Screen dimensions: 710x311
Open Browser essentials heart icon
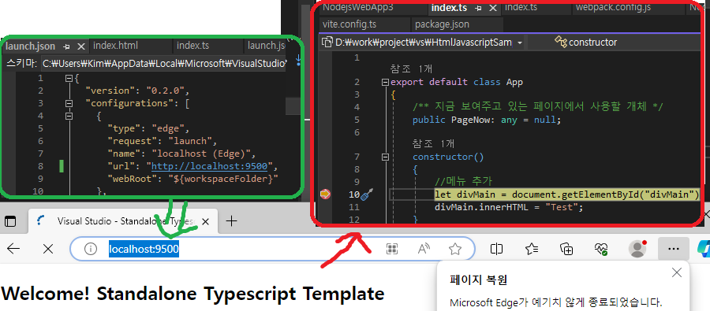(x=602, y=249)
